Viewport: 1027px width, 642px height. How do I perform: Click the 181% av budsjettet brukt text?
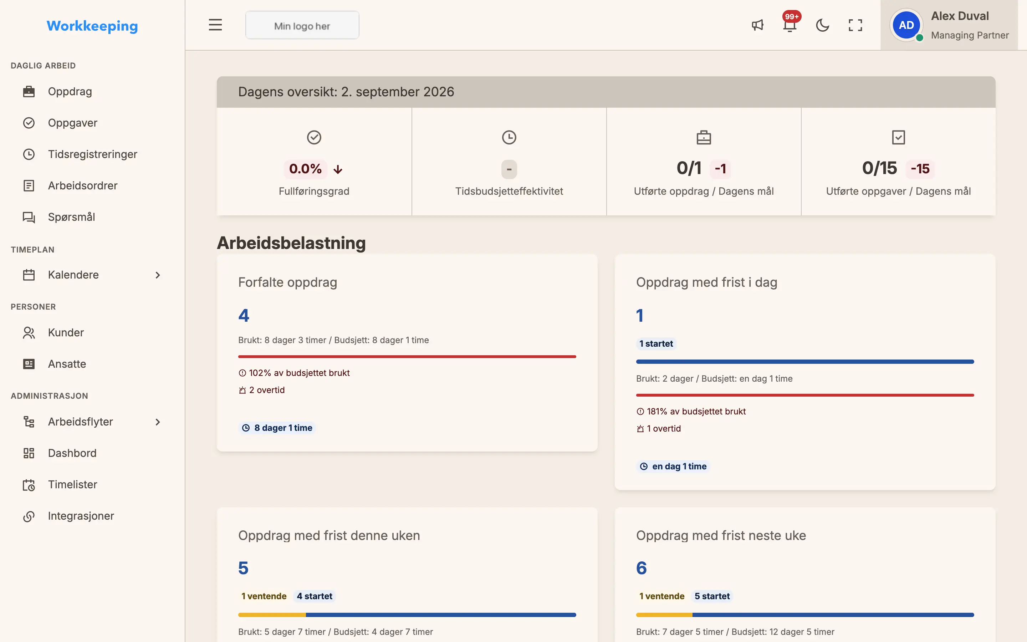[696, 412]
